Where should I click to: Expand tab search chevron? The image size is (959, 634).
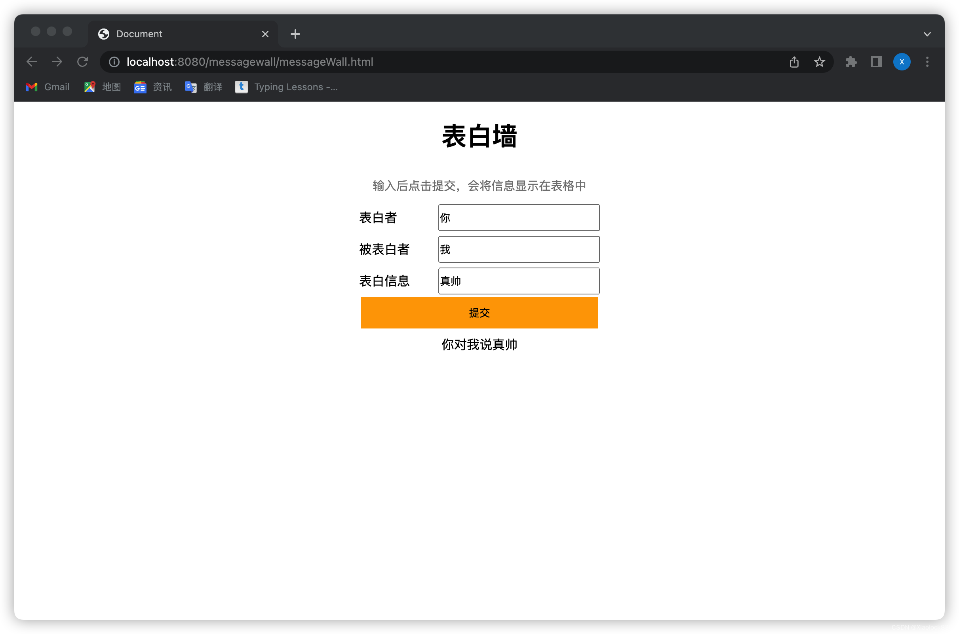coord(927,34)
